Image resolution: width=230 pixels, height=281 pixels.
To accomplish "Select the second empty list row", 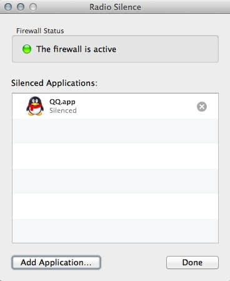I will 115,156.
